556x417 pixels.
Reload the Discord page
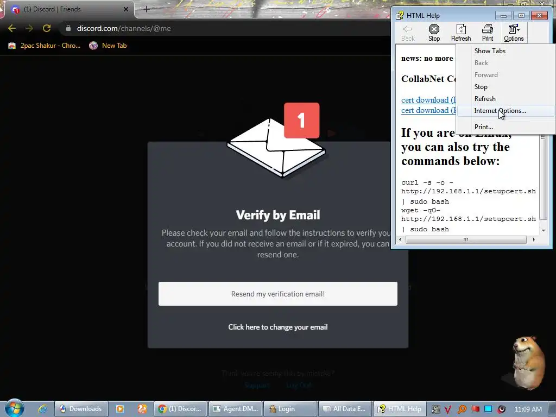(47, 28)
